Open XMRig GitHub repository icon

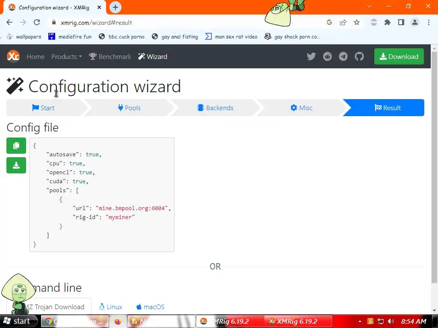coord(359,57)
